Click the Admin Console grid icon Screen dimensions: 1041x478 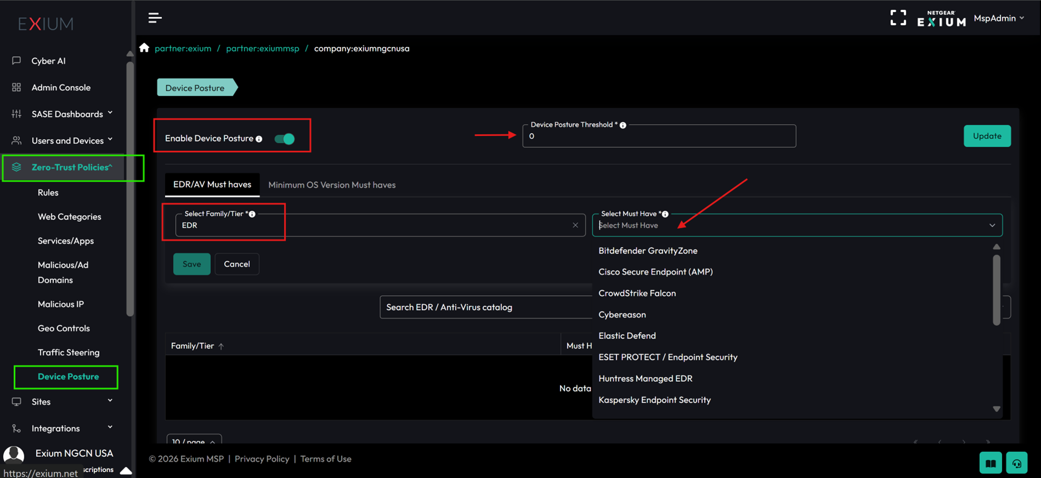coord(17,87)
